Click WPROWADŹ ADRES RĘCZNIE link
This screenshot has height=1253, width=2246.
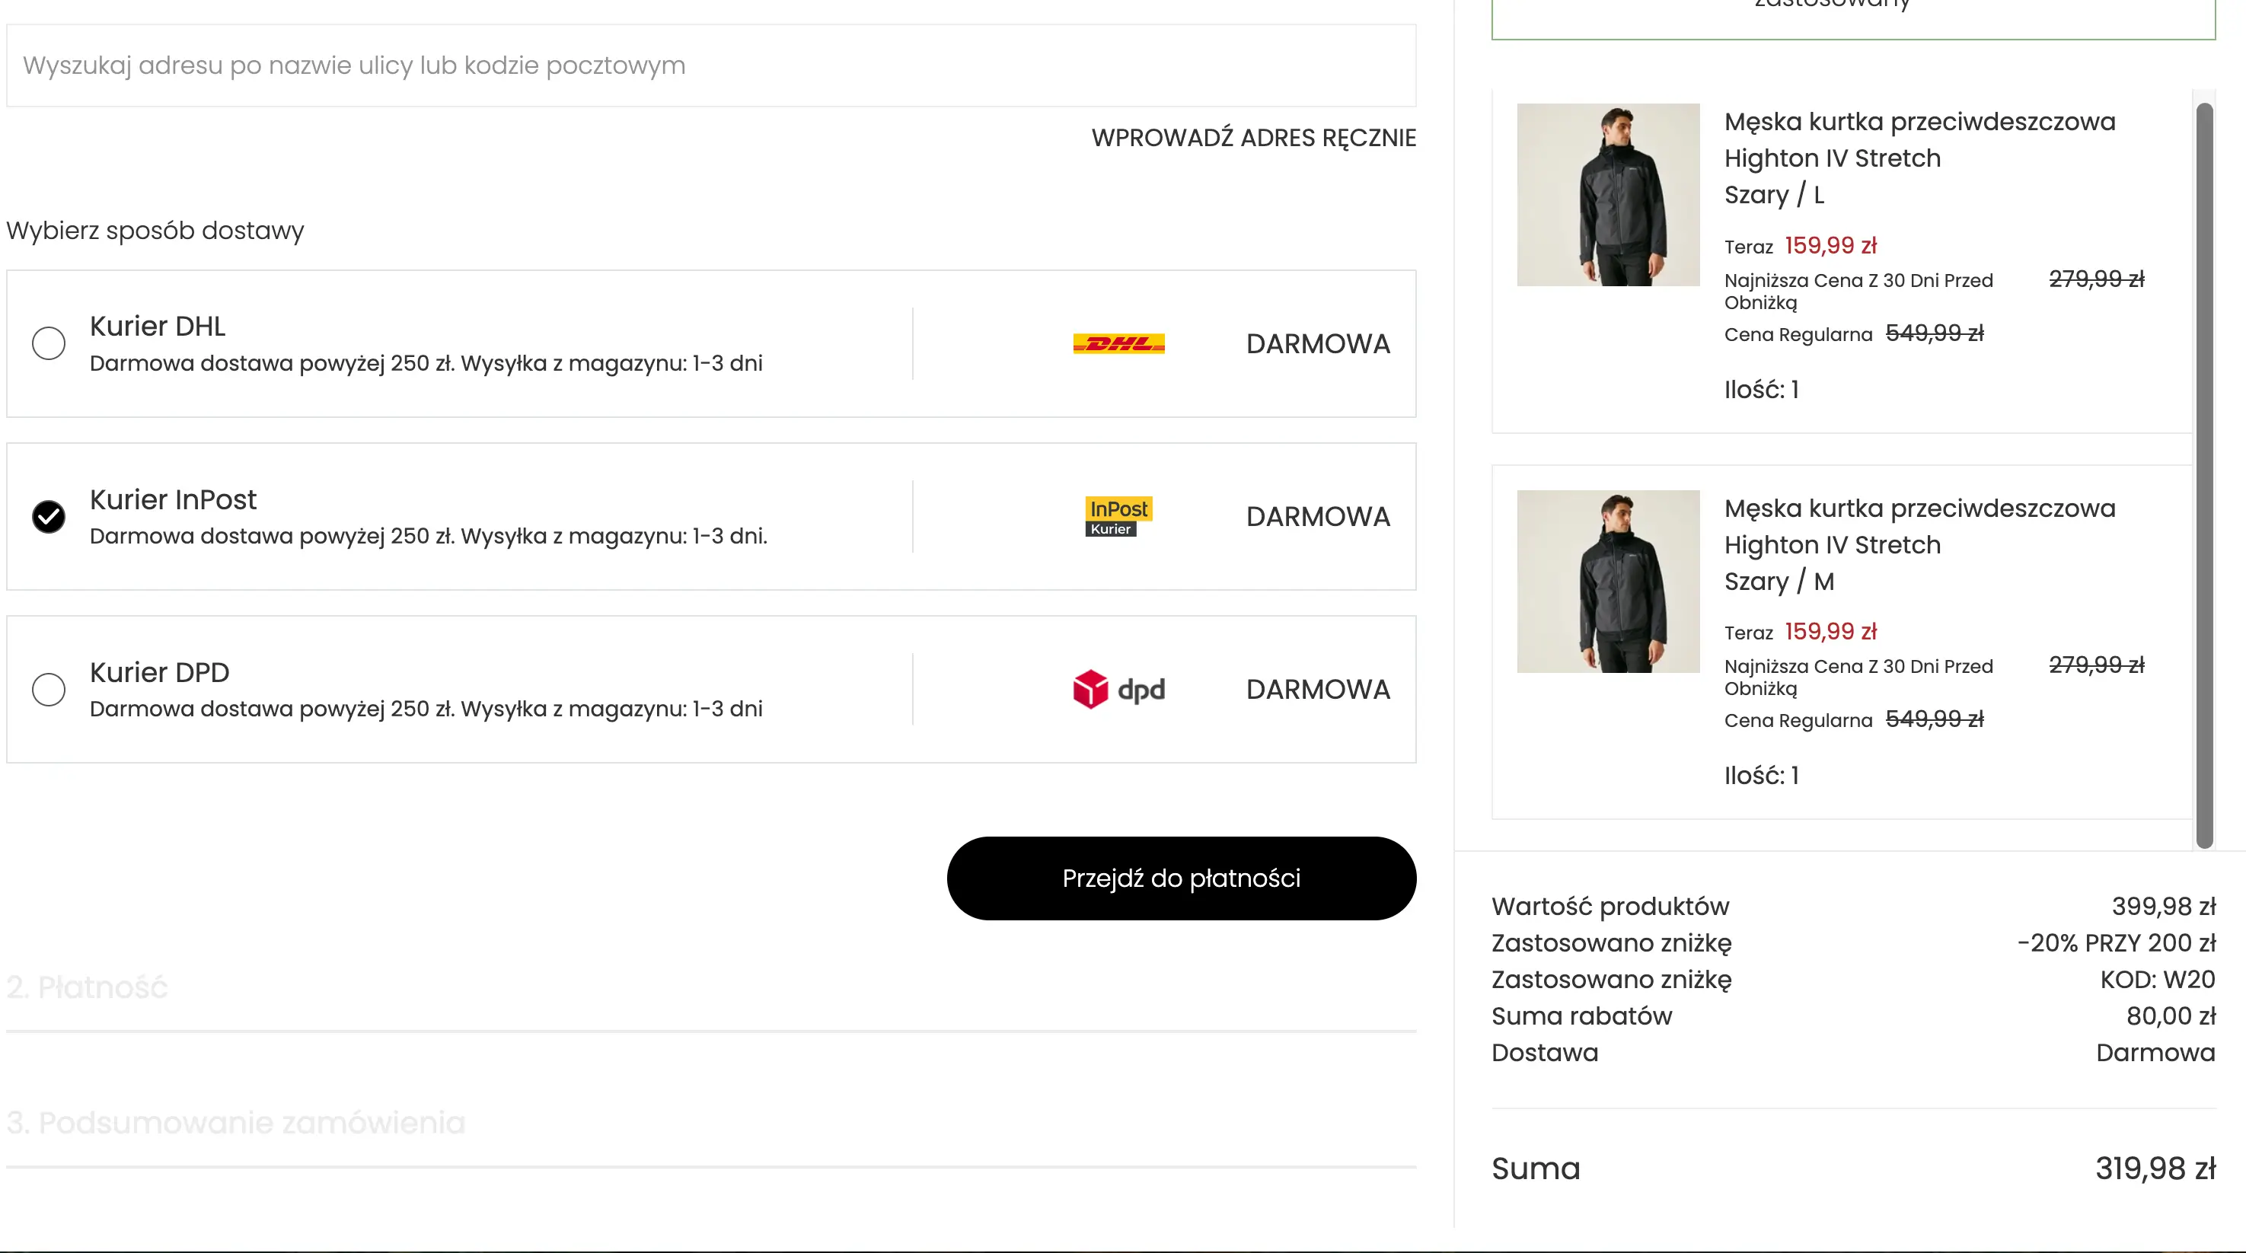[x=1253, y=138]
